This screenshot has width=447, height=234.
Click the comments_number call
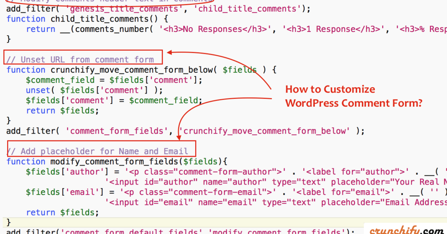(114, 29)
